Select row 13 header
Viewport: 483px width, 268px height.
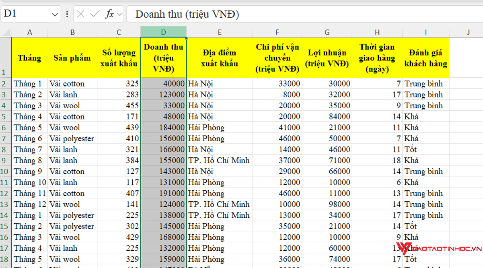coord(6,204)
